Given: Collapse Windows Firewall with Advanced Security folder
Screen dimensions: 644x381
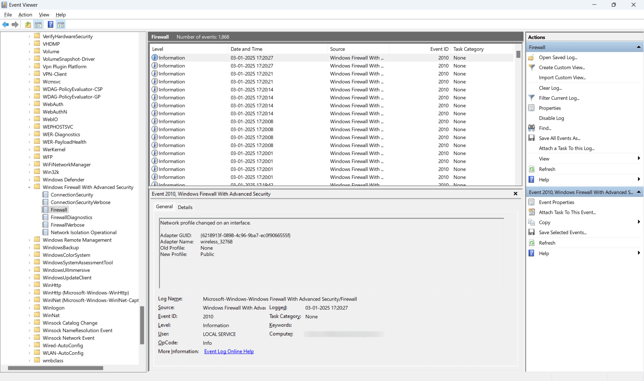Looking at the screenshot, I should [29, 187].
